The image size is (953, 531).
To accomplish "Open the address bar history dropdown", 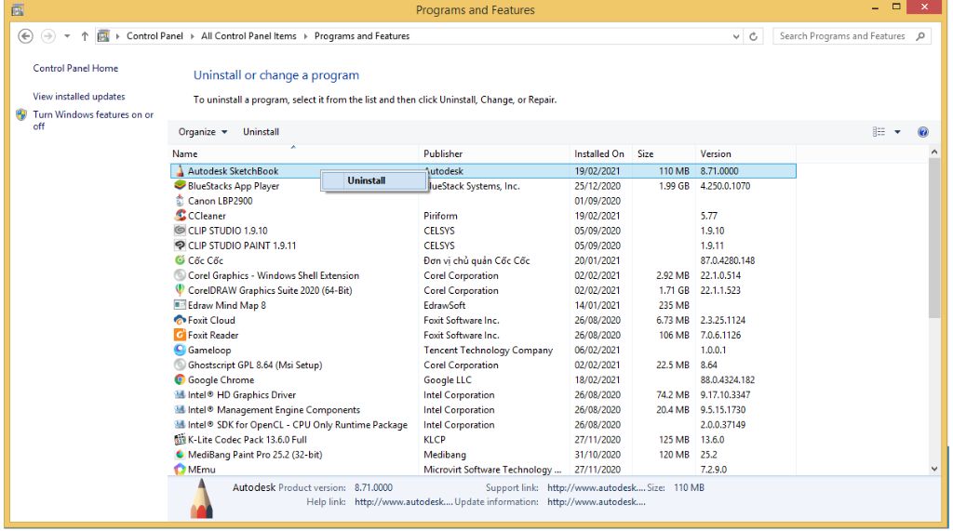I will [x=736, y=36].
